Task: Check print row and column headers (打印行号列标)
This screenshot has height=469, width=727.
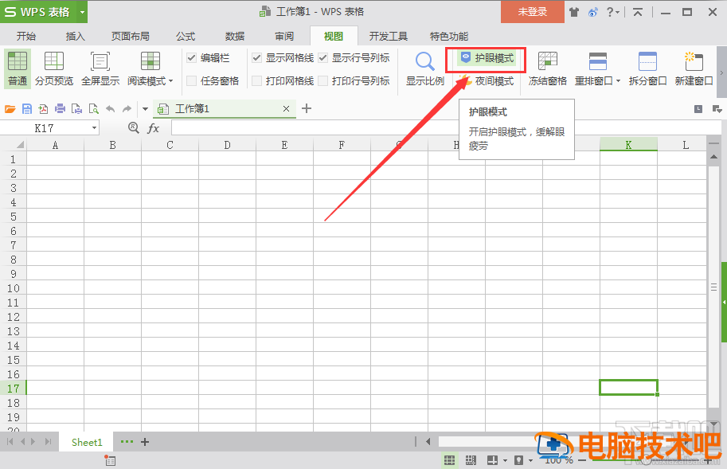Action: (323, 81)
